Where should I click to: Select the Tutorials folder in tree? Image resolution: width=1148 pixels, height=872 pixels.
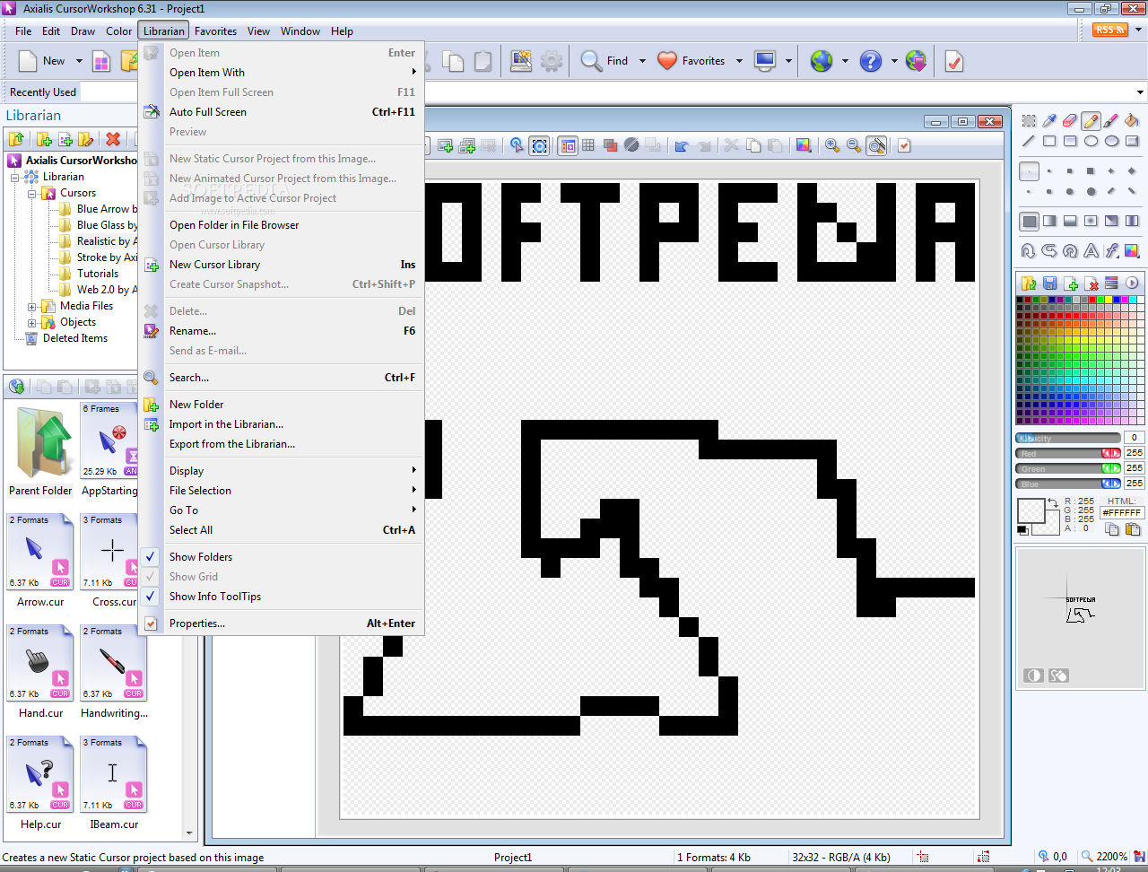click(x=98, y=274)
